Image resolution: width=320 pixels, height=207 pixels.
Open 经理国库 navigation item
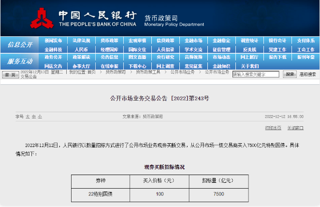(x=109, y=50)
